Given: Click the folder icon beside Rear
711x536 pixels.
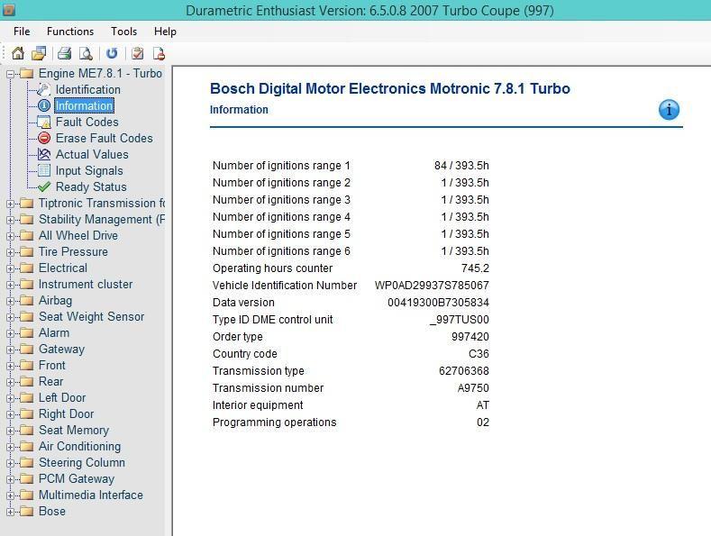Looking at the screenshot, I should pos(27,382).
